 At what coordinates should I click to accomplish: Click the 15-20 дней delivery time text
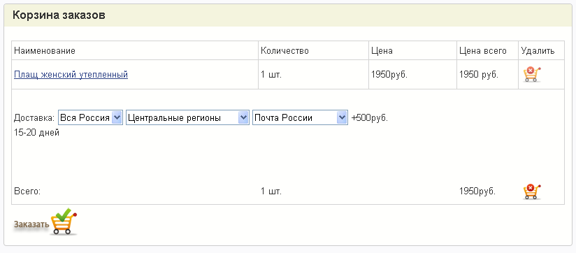point(36,133)
